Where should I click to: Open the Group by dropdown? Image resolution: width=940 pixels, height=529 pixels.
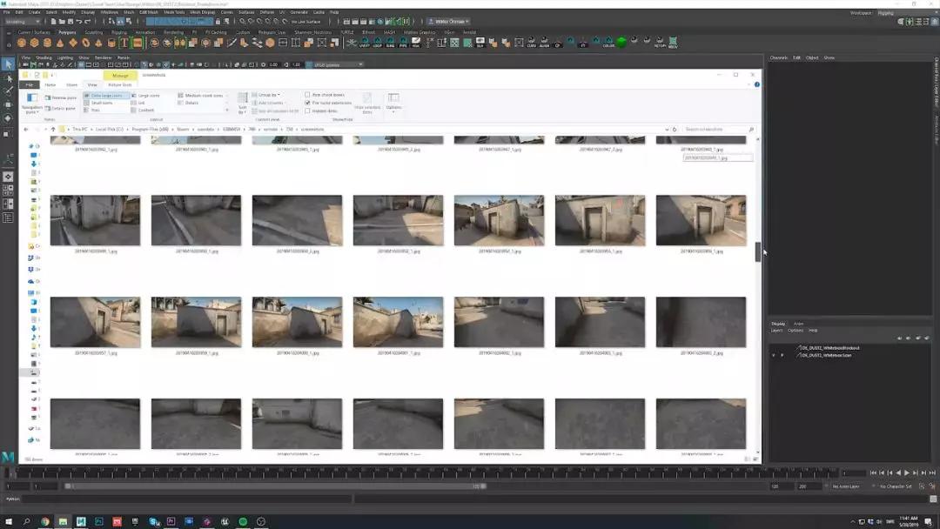click(269, 95)
